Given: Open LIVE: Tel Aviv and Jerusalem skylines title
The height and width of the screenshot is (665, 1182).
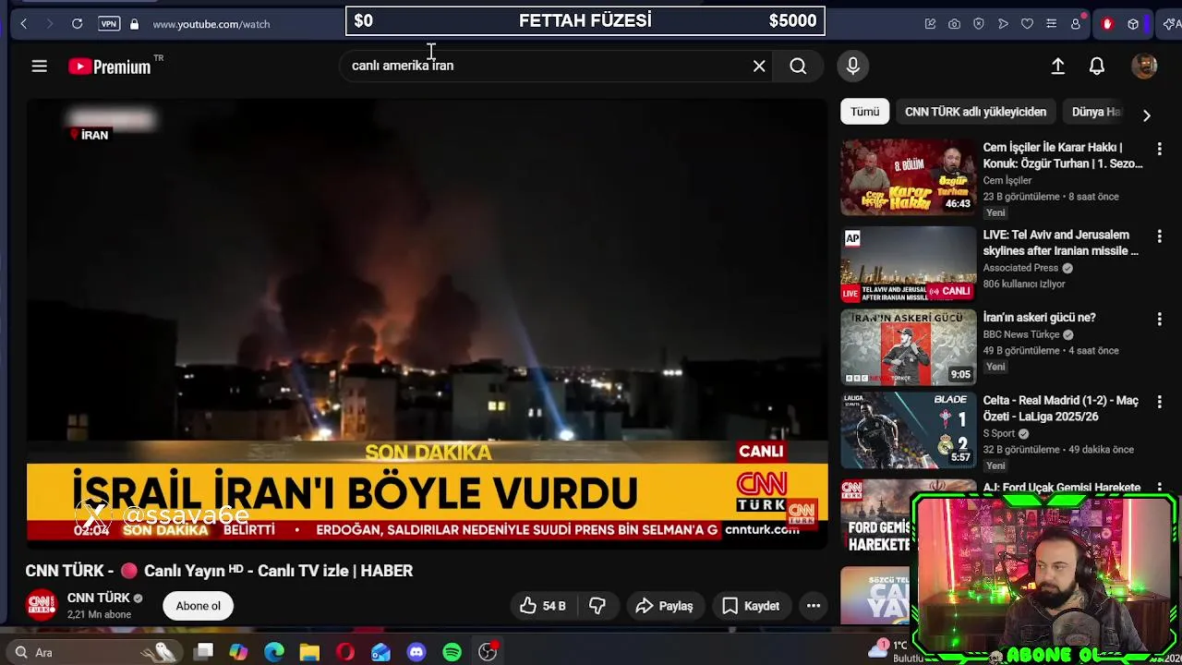Looking at the screenshot, I should [x=1061, y=243].
